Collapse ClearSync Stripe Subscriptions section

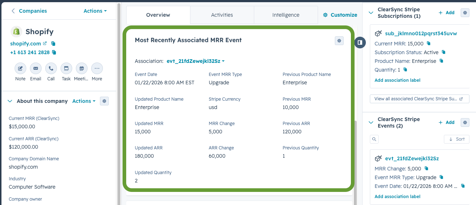[371, 13]
